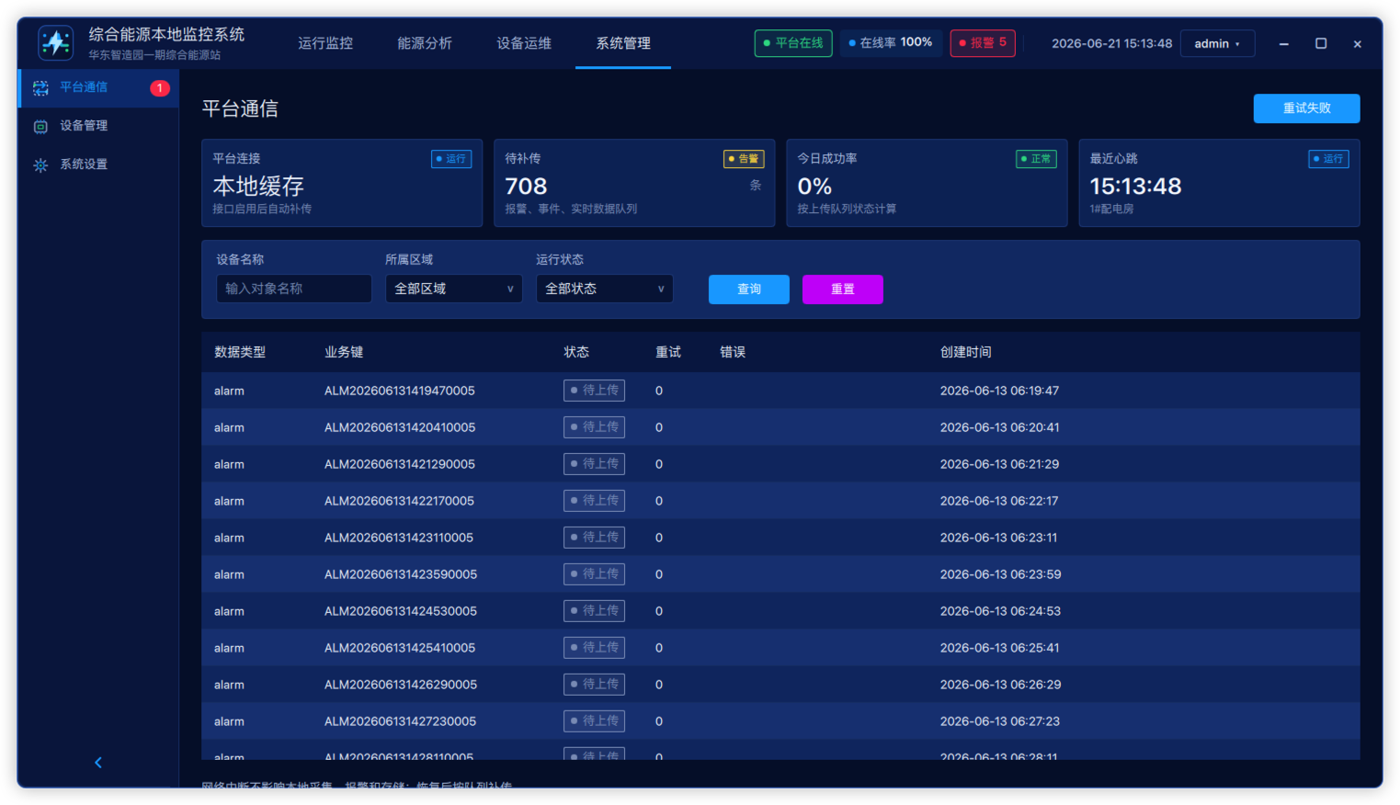
Task: Click the 运行 tag on 最近心跳 card
Action: point(1328,159)
